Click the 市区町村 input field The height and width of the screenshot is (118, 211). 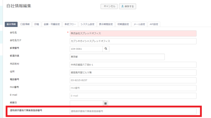133,65
